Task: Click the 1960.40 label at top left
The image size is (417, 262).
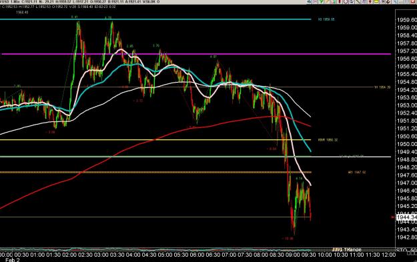Action: [x=22, y=12]
